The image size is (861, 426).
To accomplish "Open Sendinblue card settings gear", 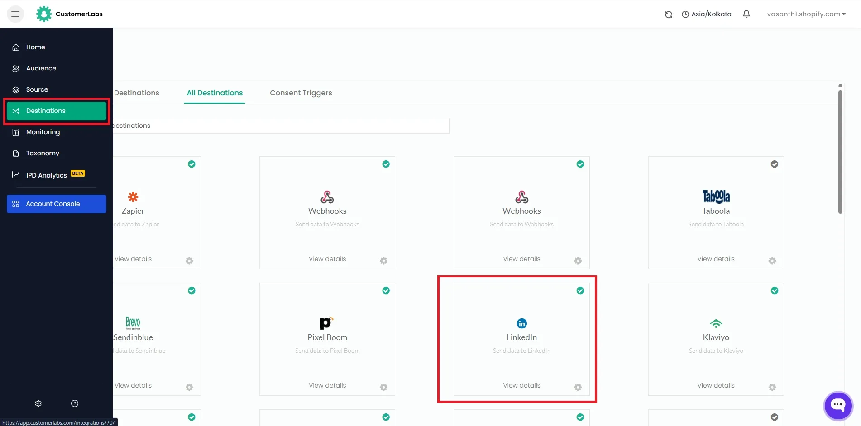I will coord(189,387).
